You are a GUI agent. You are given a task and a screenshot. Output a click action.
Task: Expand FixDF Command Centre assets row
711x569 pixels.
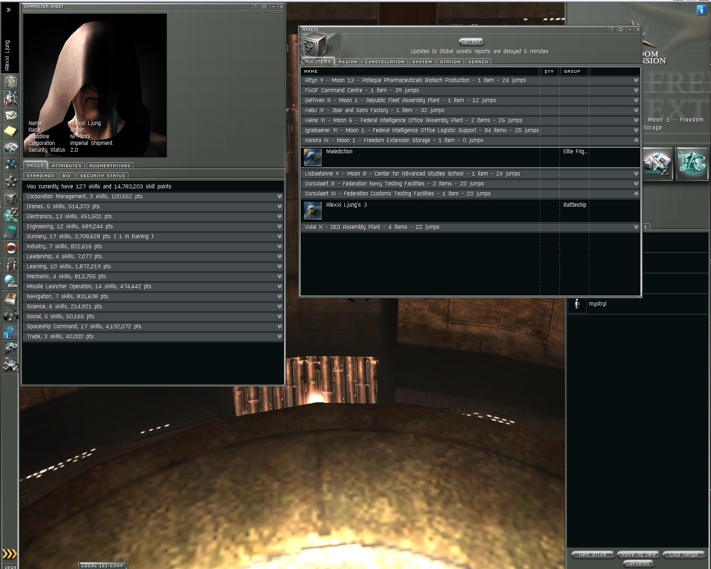point(470,91)
